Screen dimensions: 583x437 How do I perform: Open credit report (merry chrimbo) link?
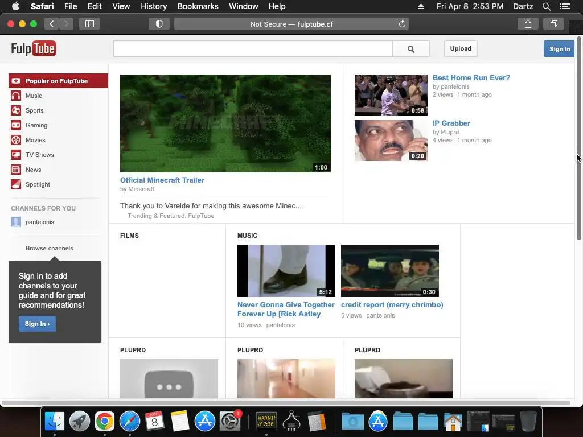tap(392, 305)
